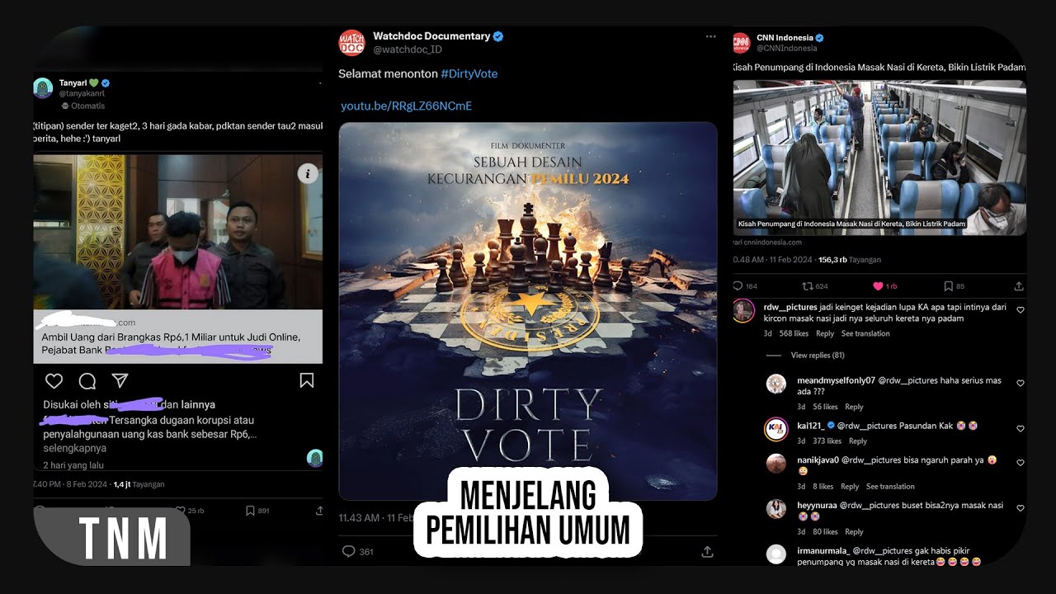Open the train carriage photo in the CNN tweet
The height and width of the screenshot is (594, 1056).
pos(879,157)
